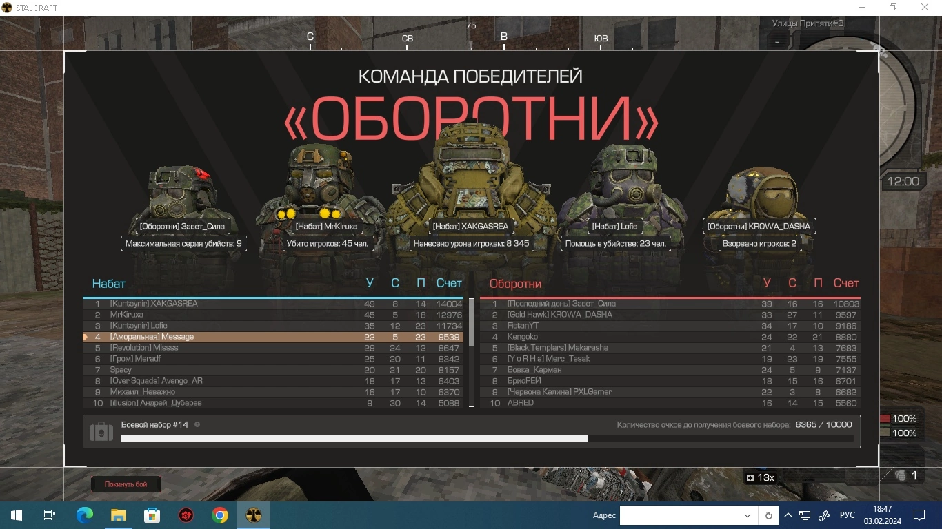Select the [Червона Калина] PXLGamer row

point(670,392)
